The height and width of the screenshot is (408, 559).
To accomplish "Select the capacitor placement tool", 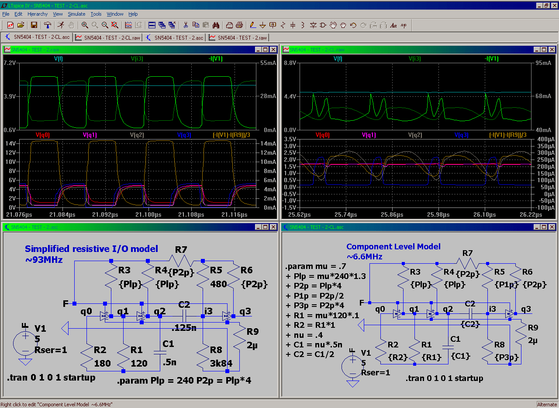I will (292, 25).
